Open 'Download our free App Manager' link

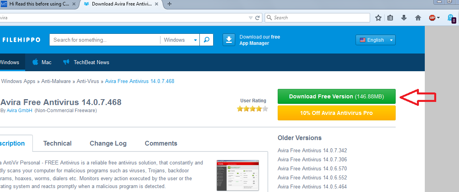[x=260, y=40]
